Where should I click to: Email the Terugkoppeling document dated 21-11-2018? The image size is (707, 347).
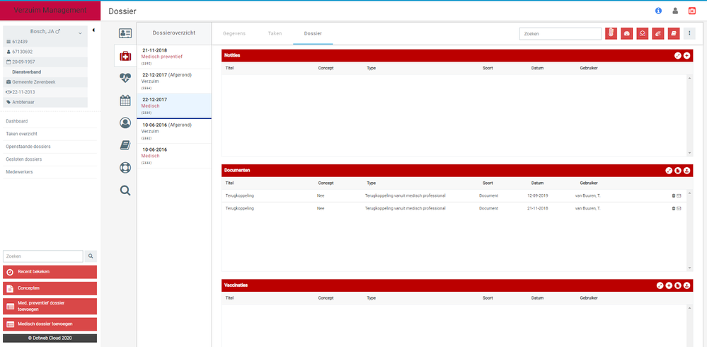[x=679, y=209]
